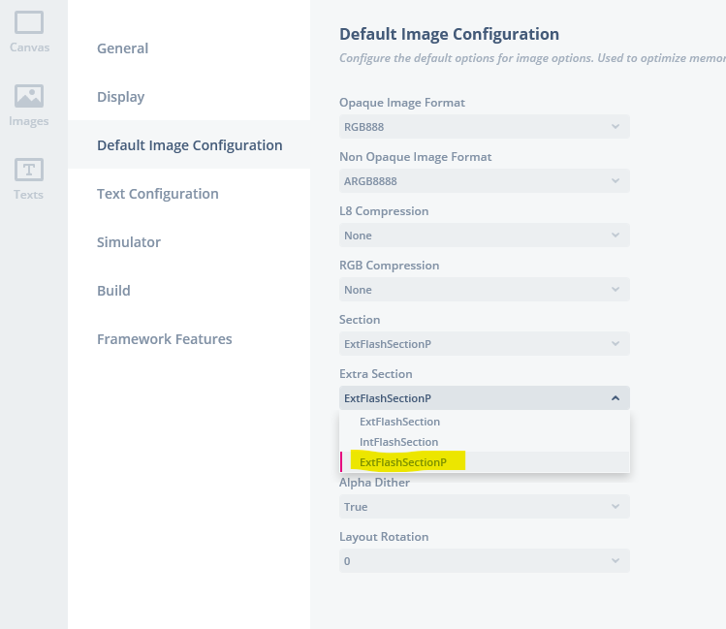Switch to Display settings
Viewport: 726px width, 629px height.
tap(120, 97)
